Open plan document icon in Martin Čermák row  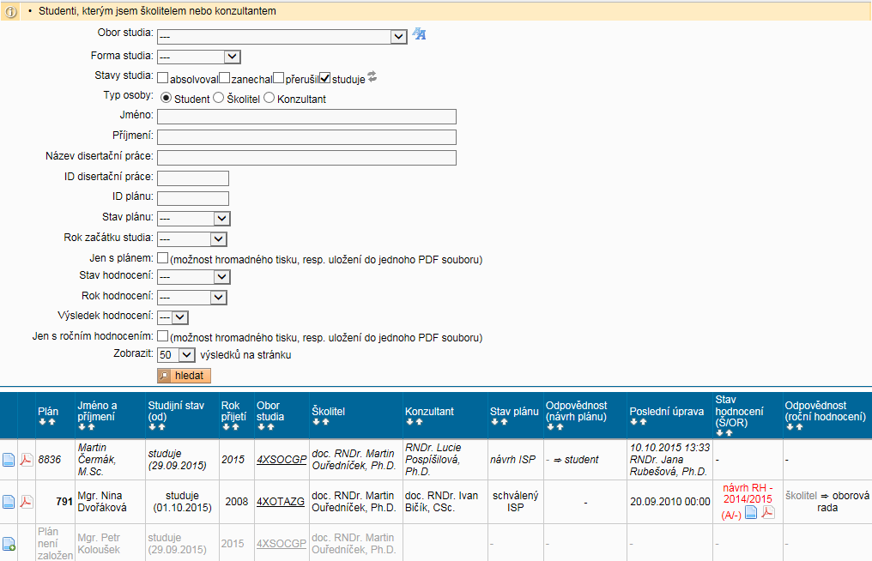click(9, 460)
